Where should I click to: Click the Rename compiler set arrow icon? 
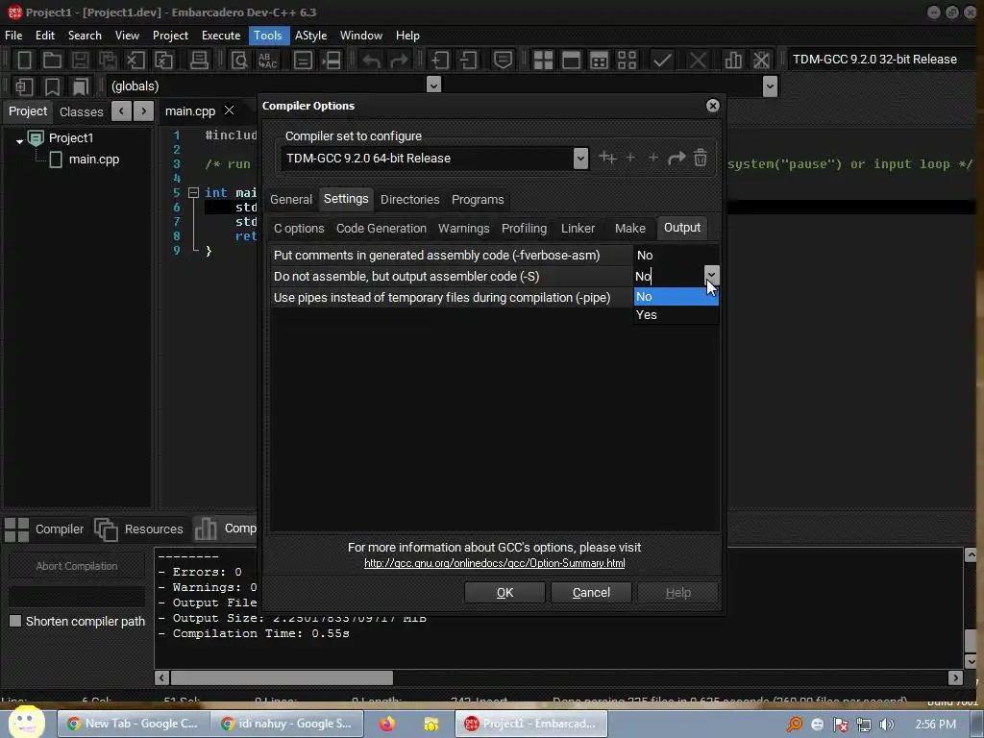[x=676, y=158]
